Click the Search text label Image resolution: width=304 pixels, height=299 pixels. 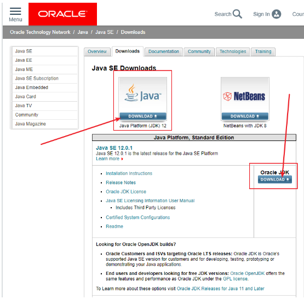coord(223,14)
